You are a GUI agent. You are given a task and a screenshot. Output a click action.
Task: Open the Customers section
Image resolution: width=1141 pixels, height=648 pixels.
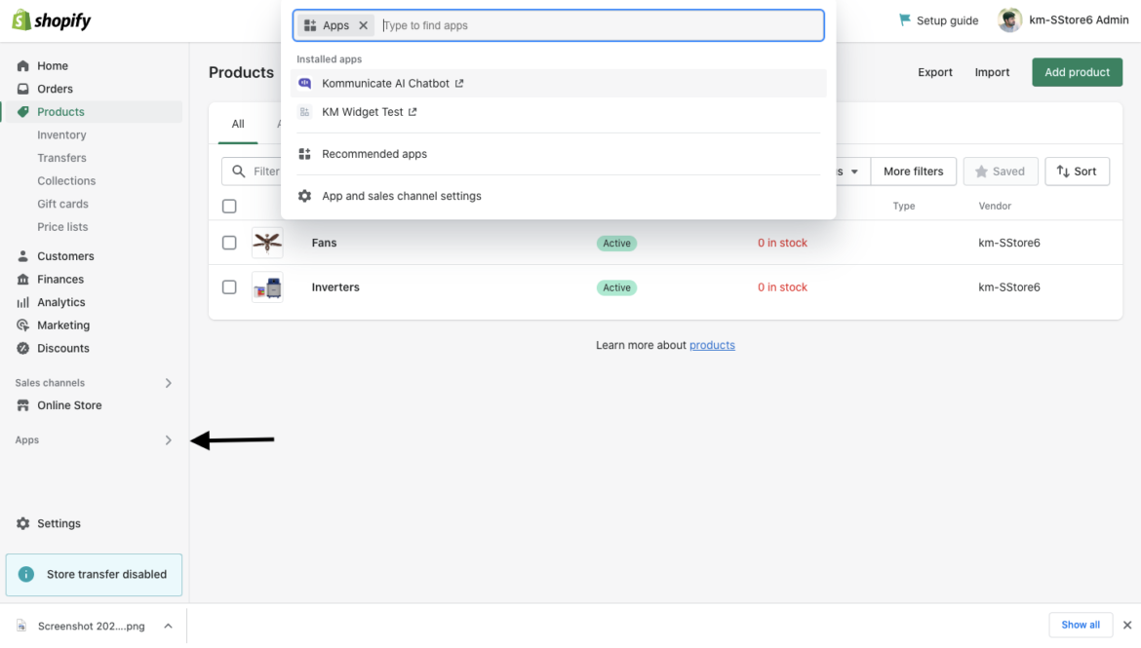(65, 255)
